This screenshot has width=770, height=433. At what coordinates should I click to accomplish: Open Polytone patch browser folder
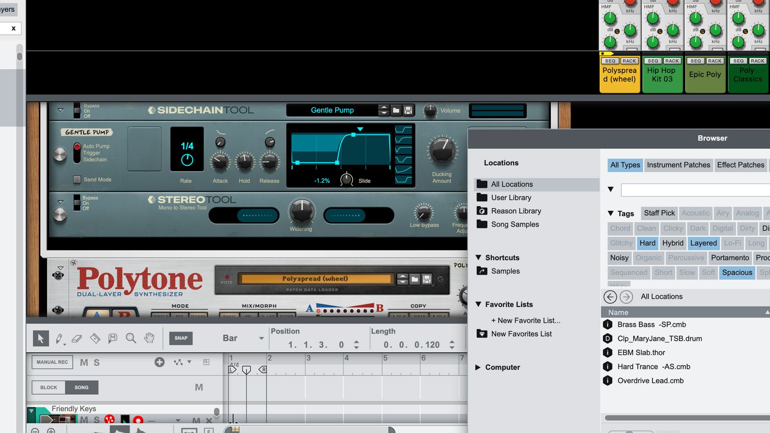coord(415,279)
